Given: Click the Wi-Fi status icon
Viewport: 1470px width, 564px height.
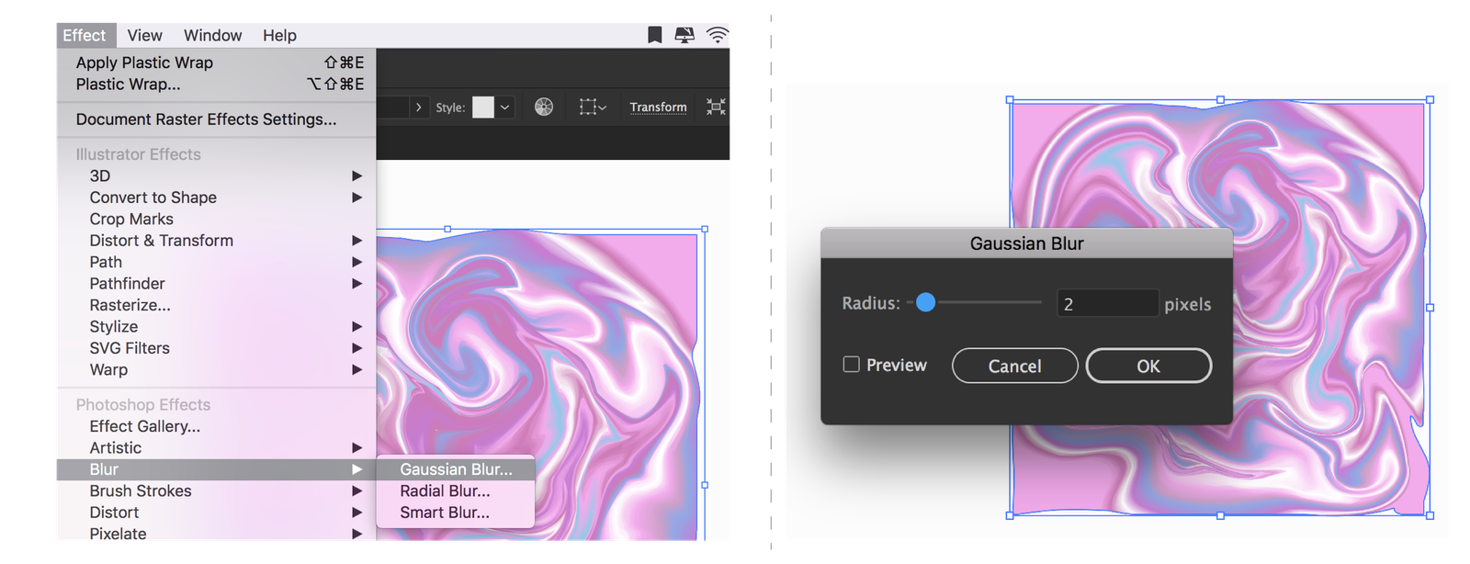Looking at the screenshot, I should [x=717, y=35].
